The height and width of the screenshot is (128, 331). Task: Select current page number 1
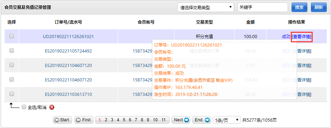[100, 120]
